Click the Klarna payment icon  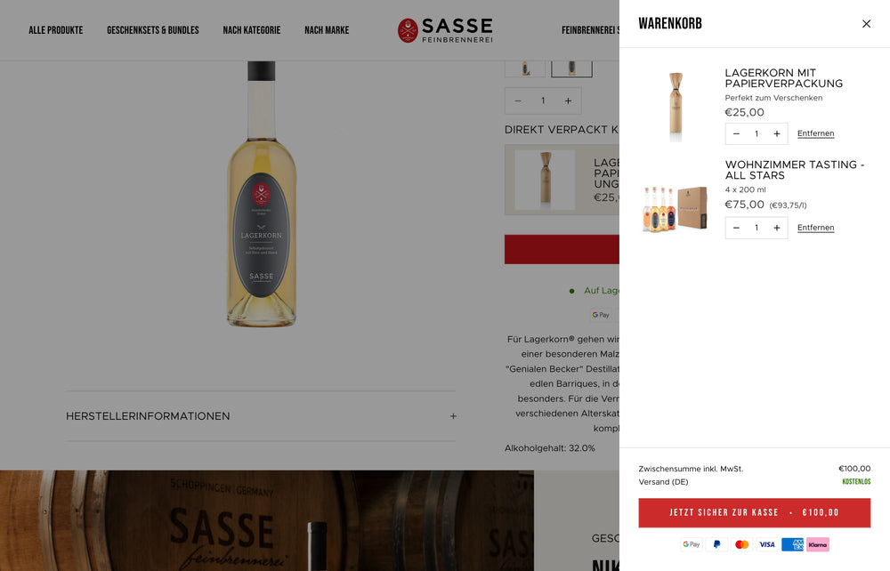click(817, 544)
